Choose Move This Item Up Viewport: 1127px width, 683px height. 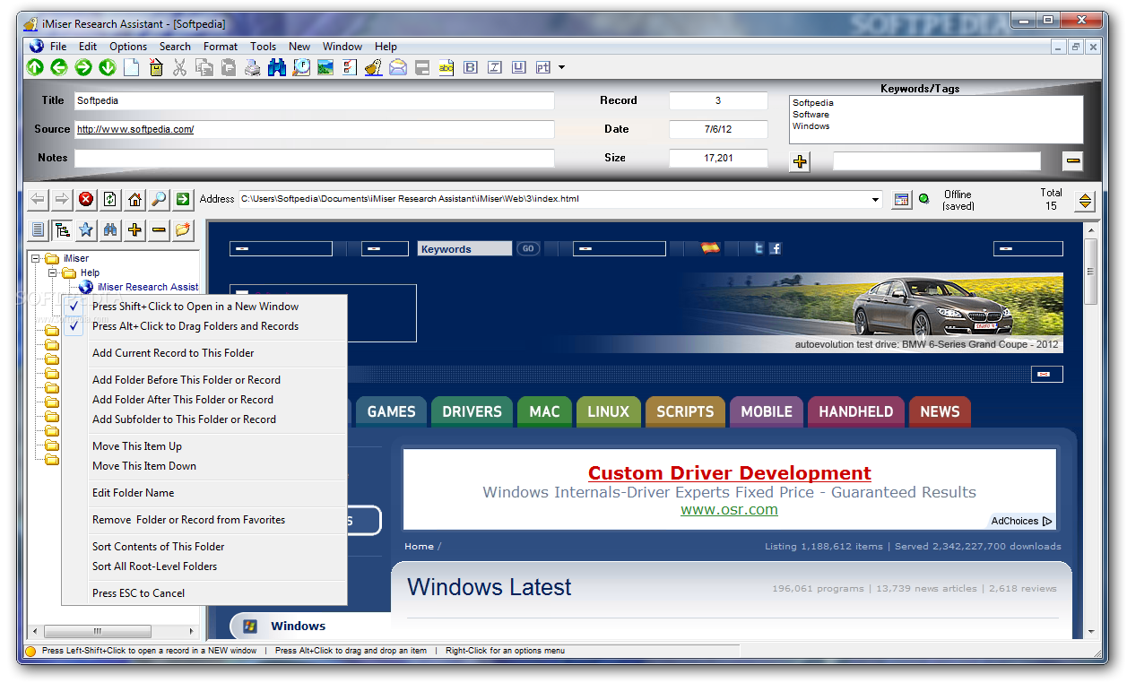coord(137,446)
